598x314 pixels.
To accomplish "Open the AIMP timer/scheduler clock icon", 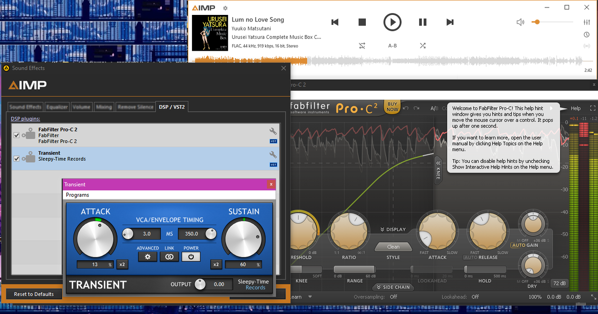I will [x=587, y=35].
